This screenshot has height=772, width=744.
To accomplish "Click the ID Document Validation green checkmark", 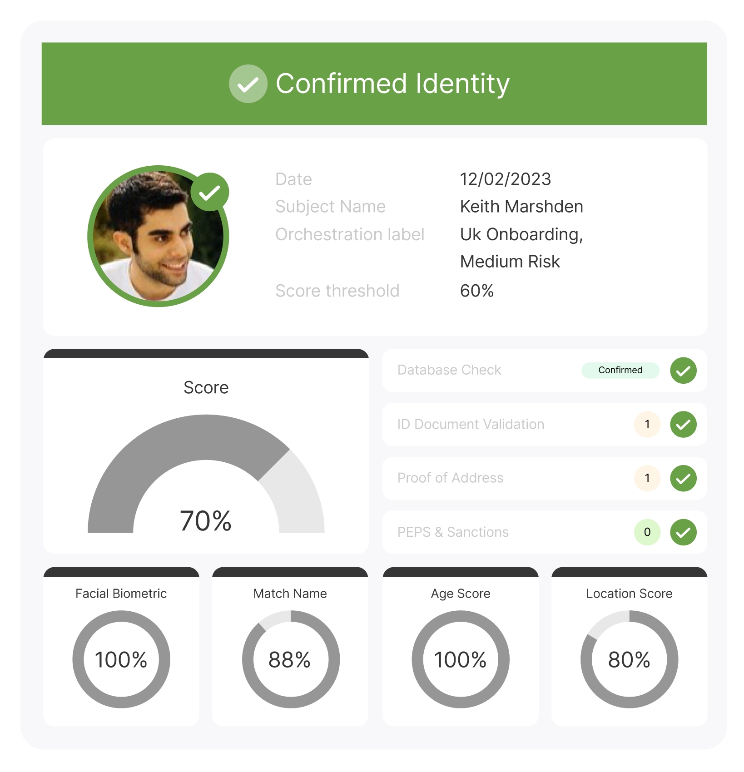I will 683,425.
